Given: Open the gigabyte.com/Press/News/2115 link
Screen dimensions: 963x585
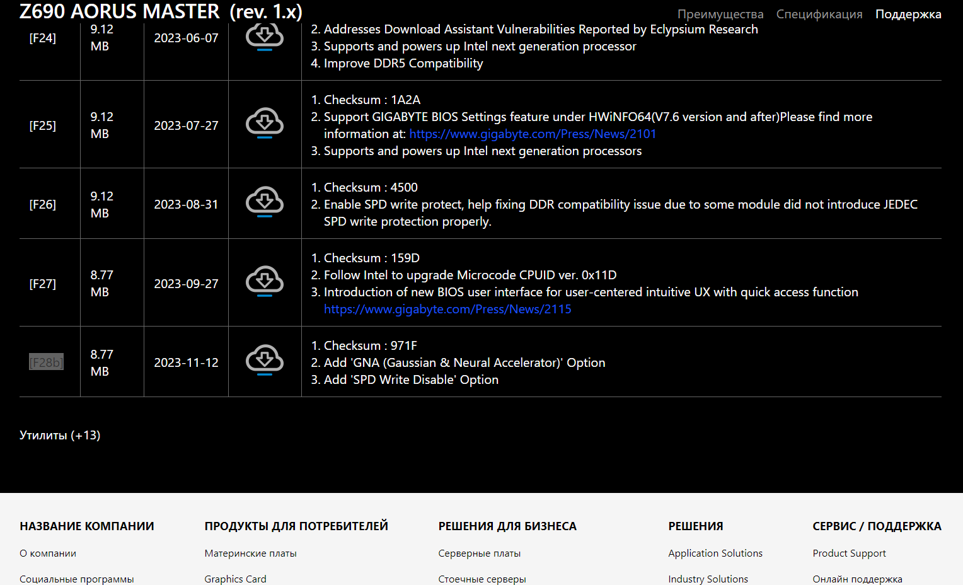Looking at the screenshot, I should pyautogui.click(x=447, y=309).
